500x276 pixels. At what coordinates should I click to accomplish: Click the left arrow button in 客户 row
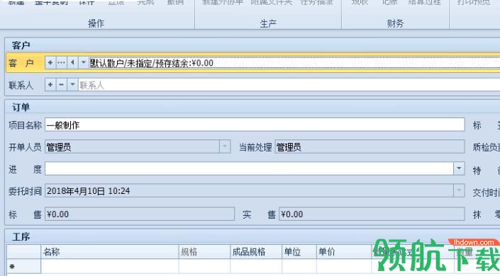click(x=72, y=63)
